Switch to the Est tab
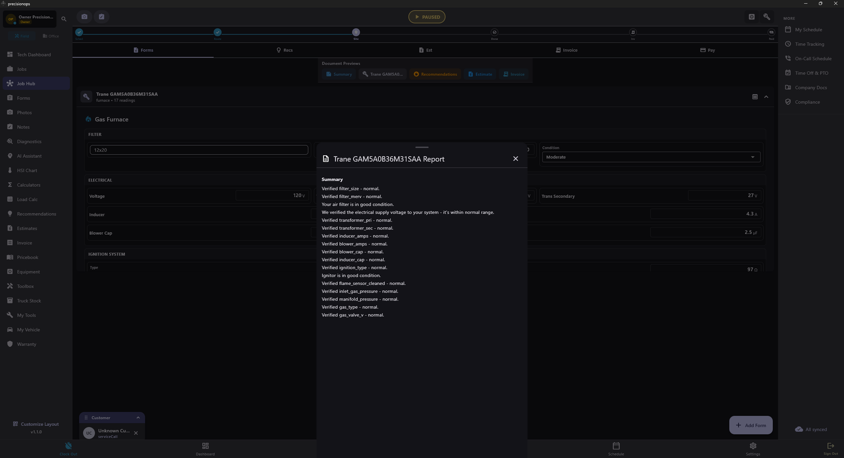Image resolution: width=844 pixels, height=458 pixels. pos(425,50)
